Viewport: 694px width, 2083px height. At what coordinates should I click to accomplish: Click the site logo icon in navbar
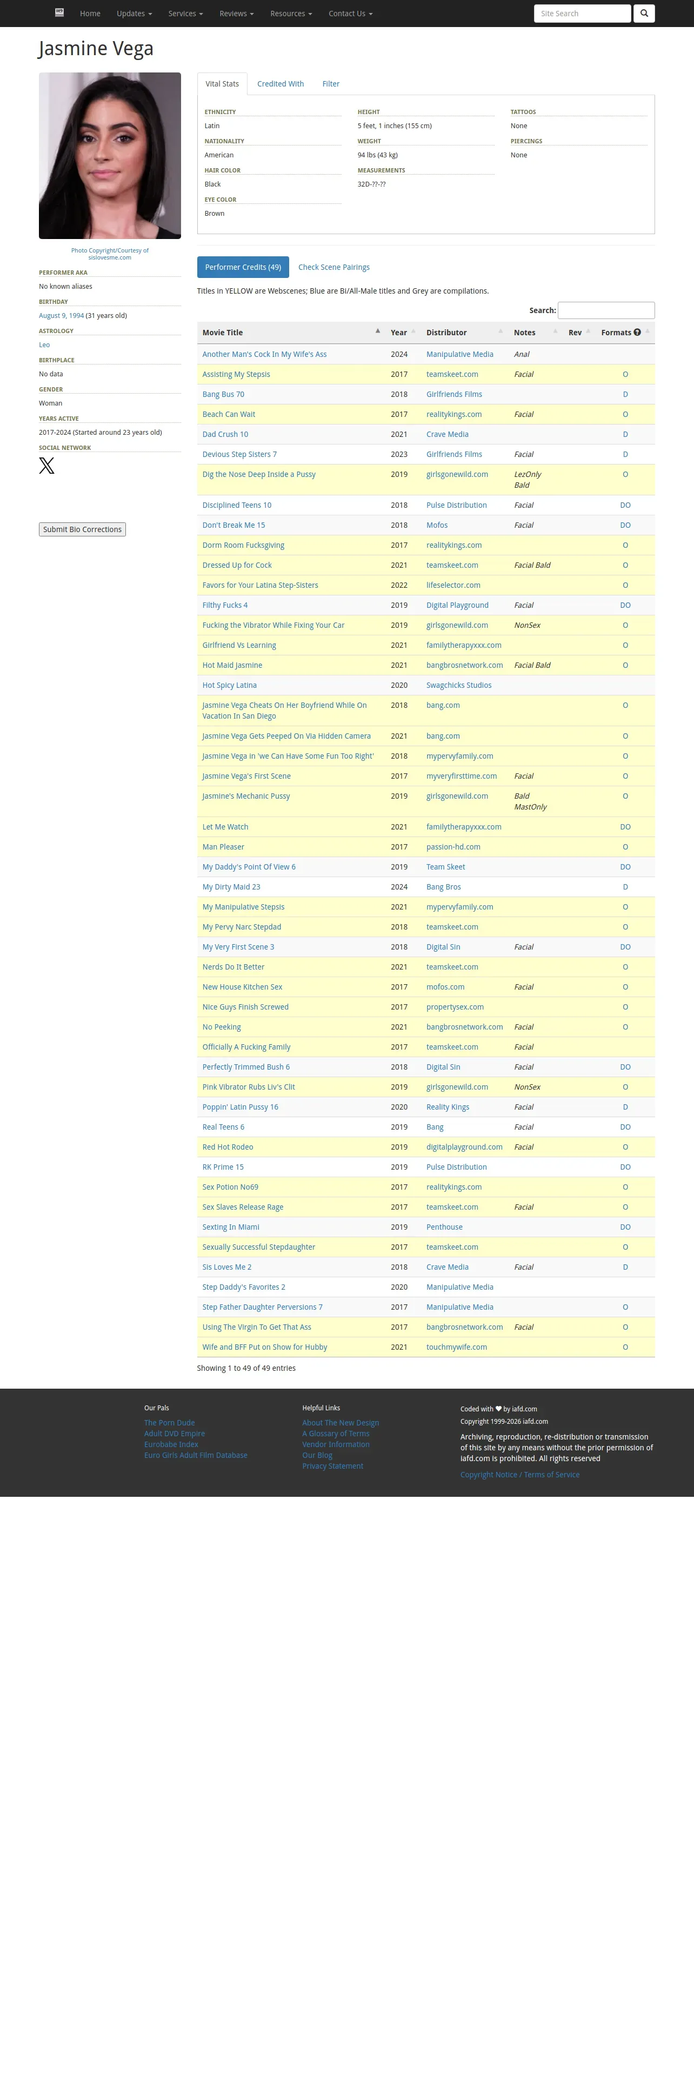pos(59,13)
